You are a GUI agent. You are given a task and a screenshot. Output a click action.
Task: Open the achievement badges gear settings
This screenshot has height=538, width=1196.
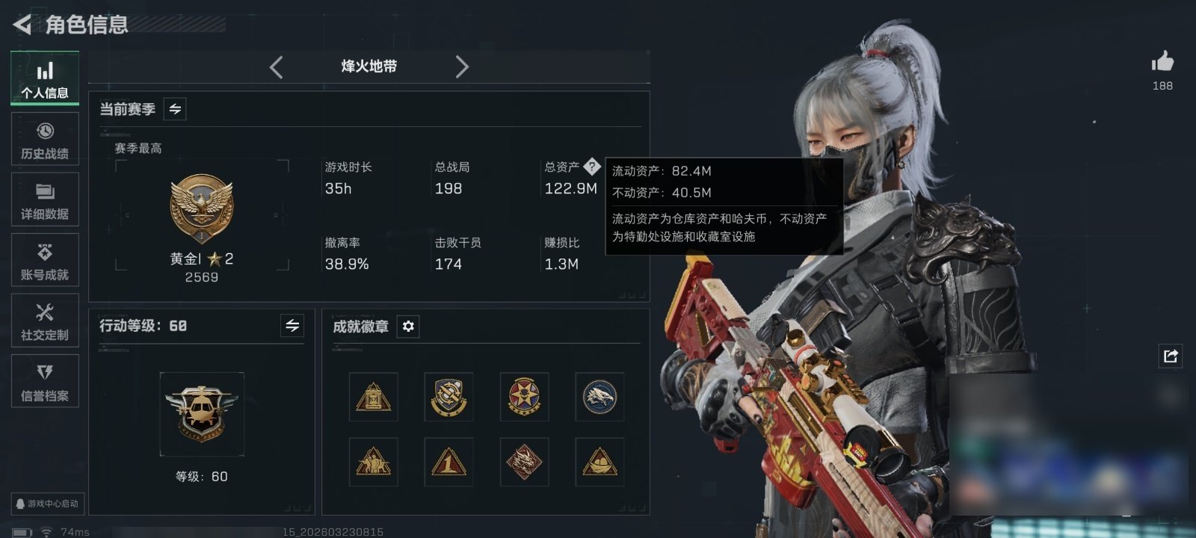pos(408,327)
